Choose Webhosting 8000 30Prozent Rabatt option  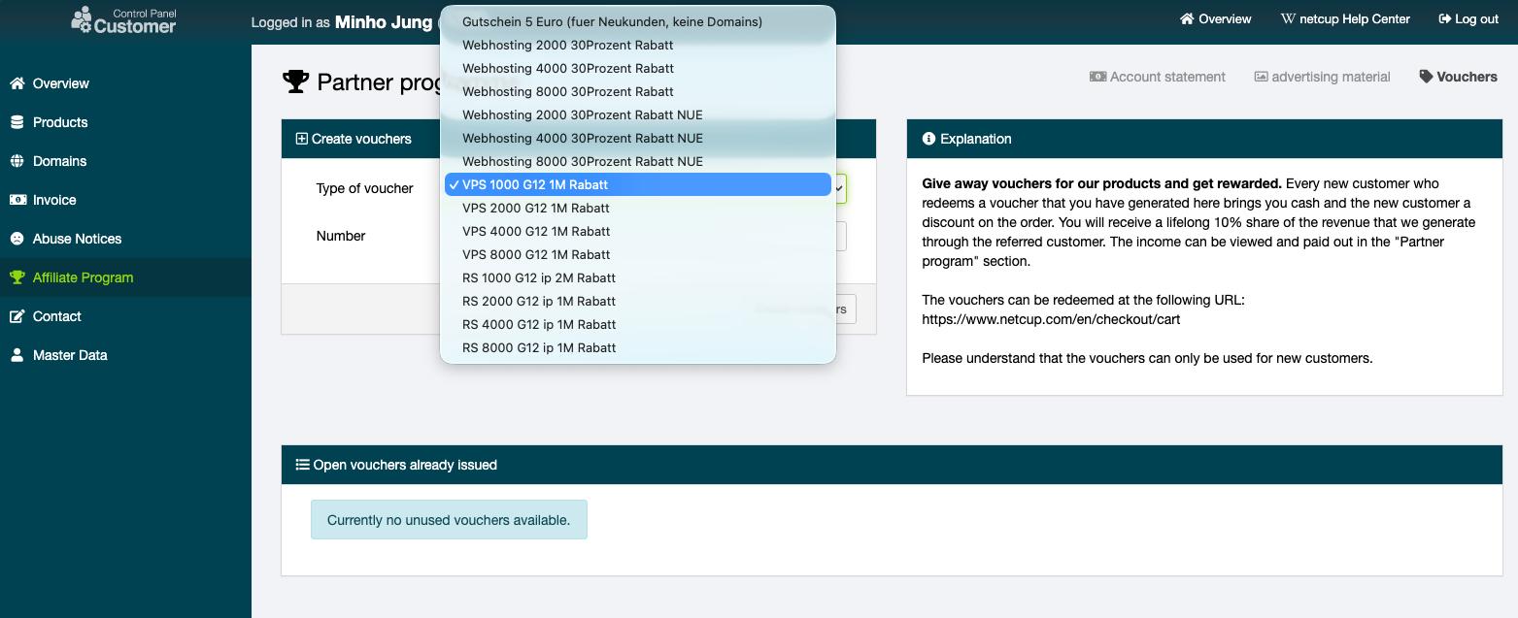click(x=638, y=91)
